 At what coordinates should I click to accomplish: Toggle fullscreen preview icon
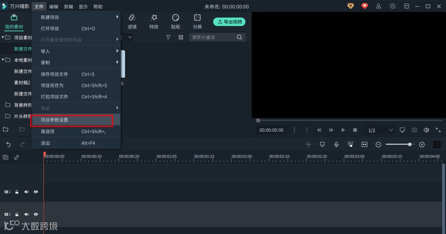click(438, 130)
